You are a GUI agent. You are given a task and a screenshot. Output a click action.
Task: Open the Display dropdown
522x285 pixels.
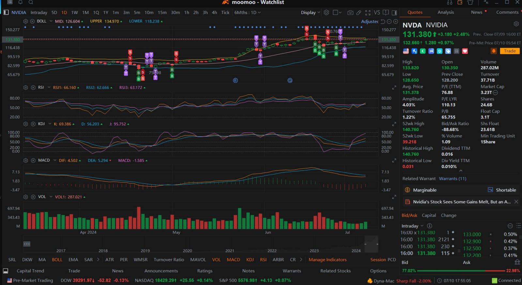coord(310,12)
